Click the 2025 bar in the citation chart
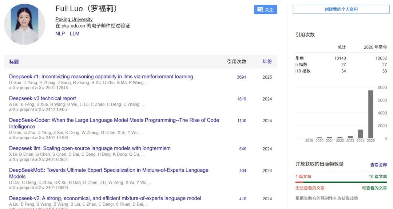 [x=371, y=114]
